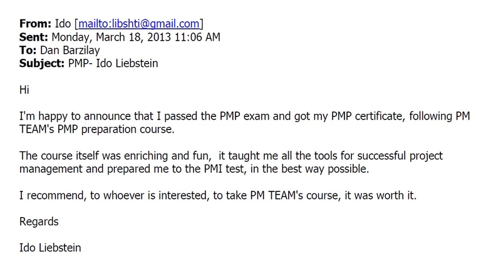Click subject text PMP- Ido Liebstein
Viewport: 501px width, 269px height.
pyautogui.click(x=113, y=63)
